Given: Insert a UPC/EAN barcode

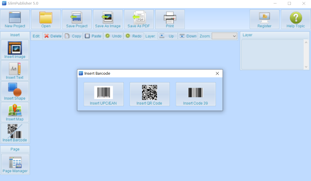Looking at the screenshot, I should [103, 94].
